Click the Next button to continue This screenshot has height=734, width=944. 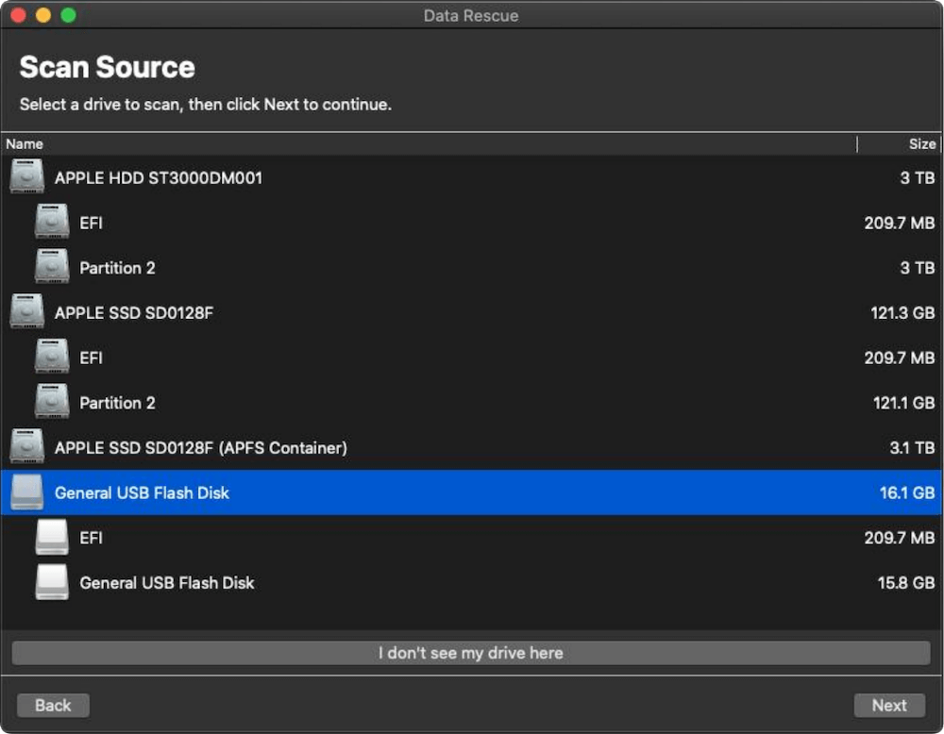[888, 705]
